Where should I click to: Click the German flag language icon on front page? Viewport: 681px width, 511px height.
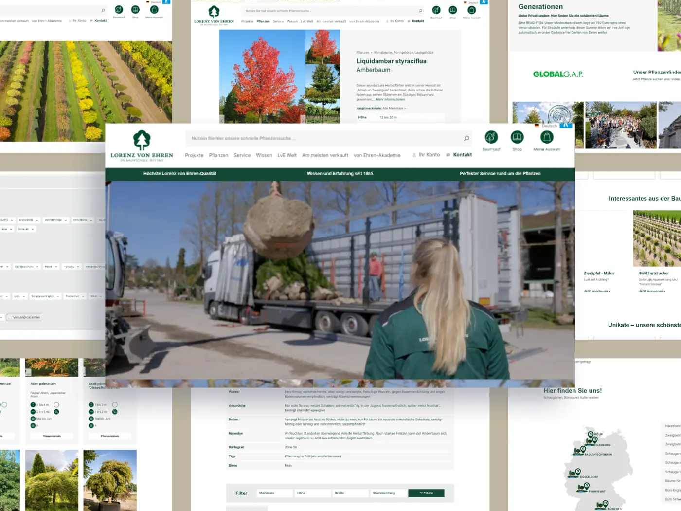pos(537,126)
